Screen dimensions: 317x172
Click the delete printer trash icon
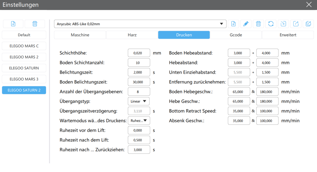[x=35, y=24]
